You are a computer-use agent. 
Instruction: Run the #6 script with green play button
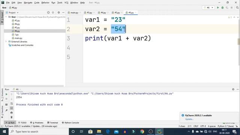[218, 7]
